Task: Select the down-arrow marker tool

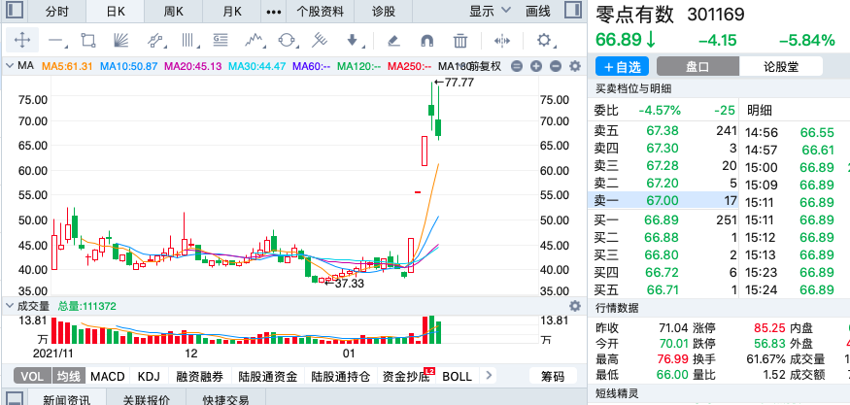Action: 353,40
